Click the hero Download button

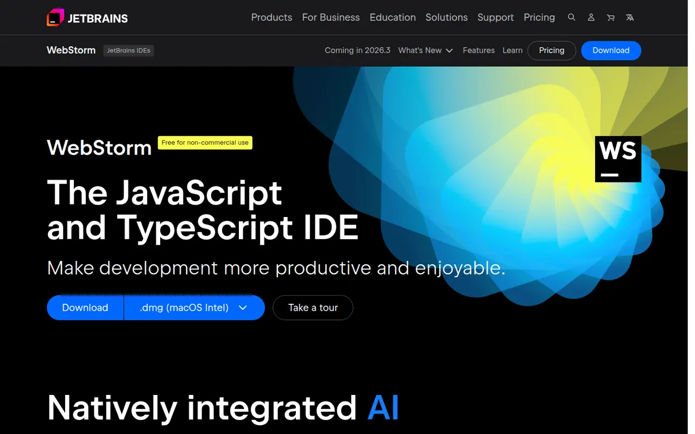(85, 308)
